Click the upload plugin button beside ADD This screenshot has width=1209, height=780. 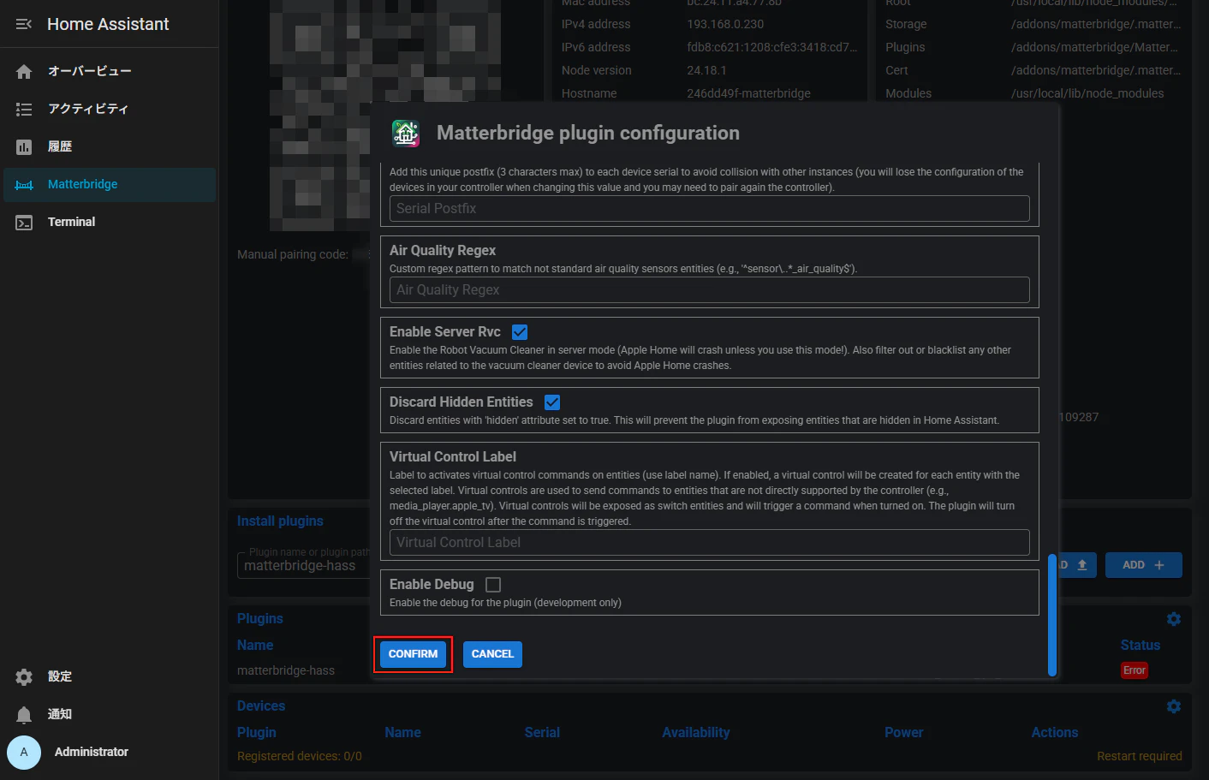pyautogui.click(x=1078, y=565)
